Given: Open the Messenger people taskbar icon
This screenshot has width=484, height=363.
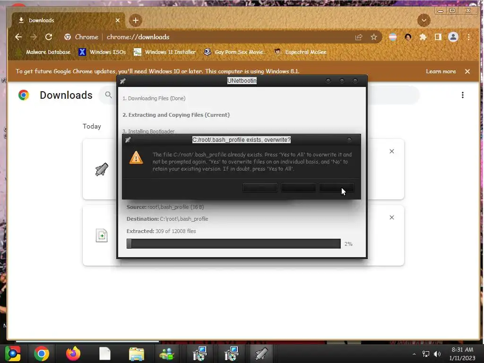Looking at the screenshot, I should 167,354.
